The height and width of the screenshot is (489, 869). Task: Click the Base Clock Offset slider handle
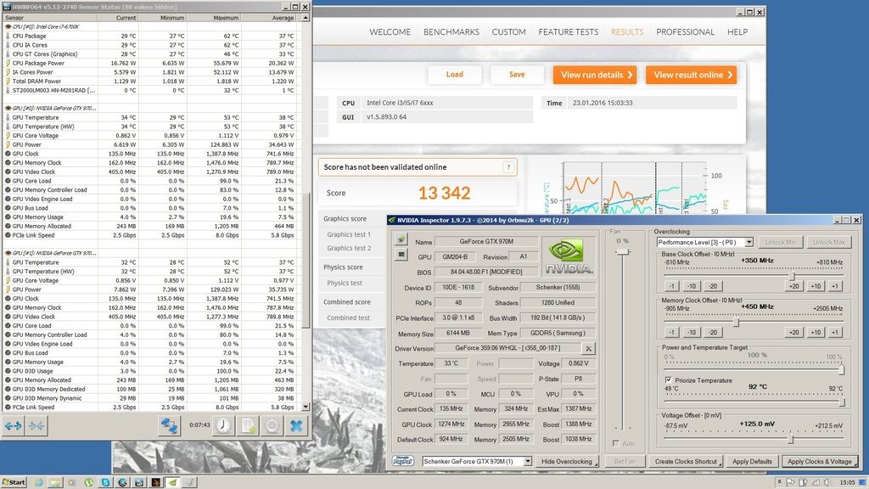coord(792,276)
